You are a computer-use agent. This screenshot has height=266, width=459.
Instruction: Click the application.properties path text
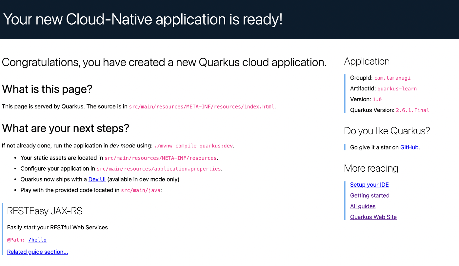click(159, 169)
